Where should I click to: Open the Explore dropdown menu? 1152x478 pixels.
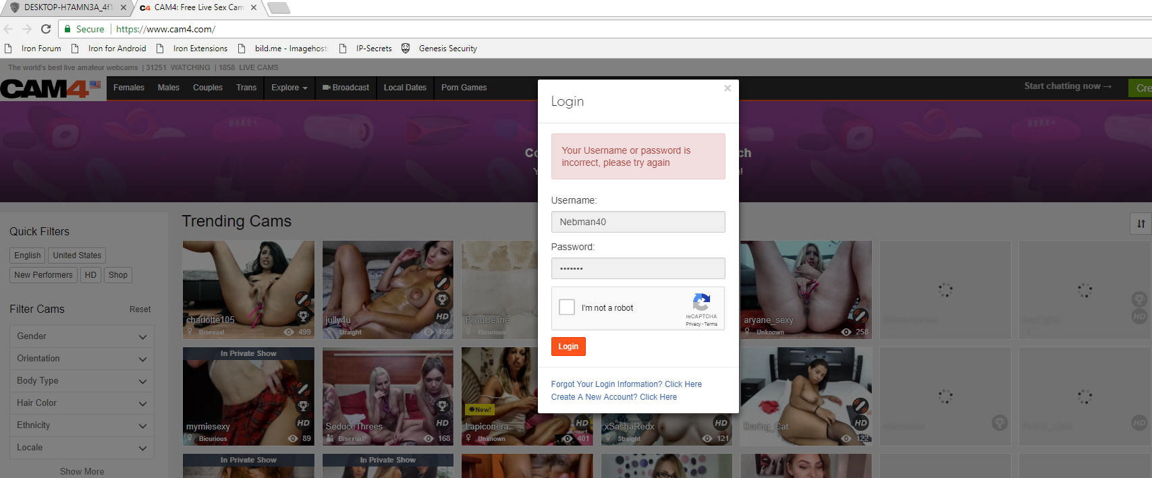coord(289,88)
